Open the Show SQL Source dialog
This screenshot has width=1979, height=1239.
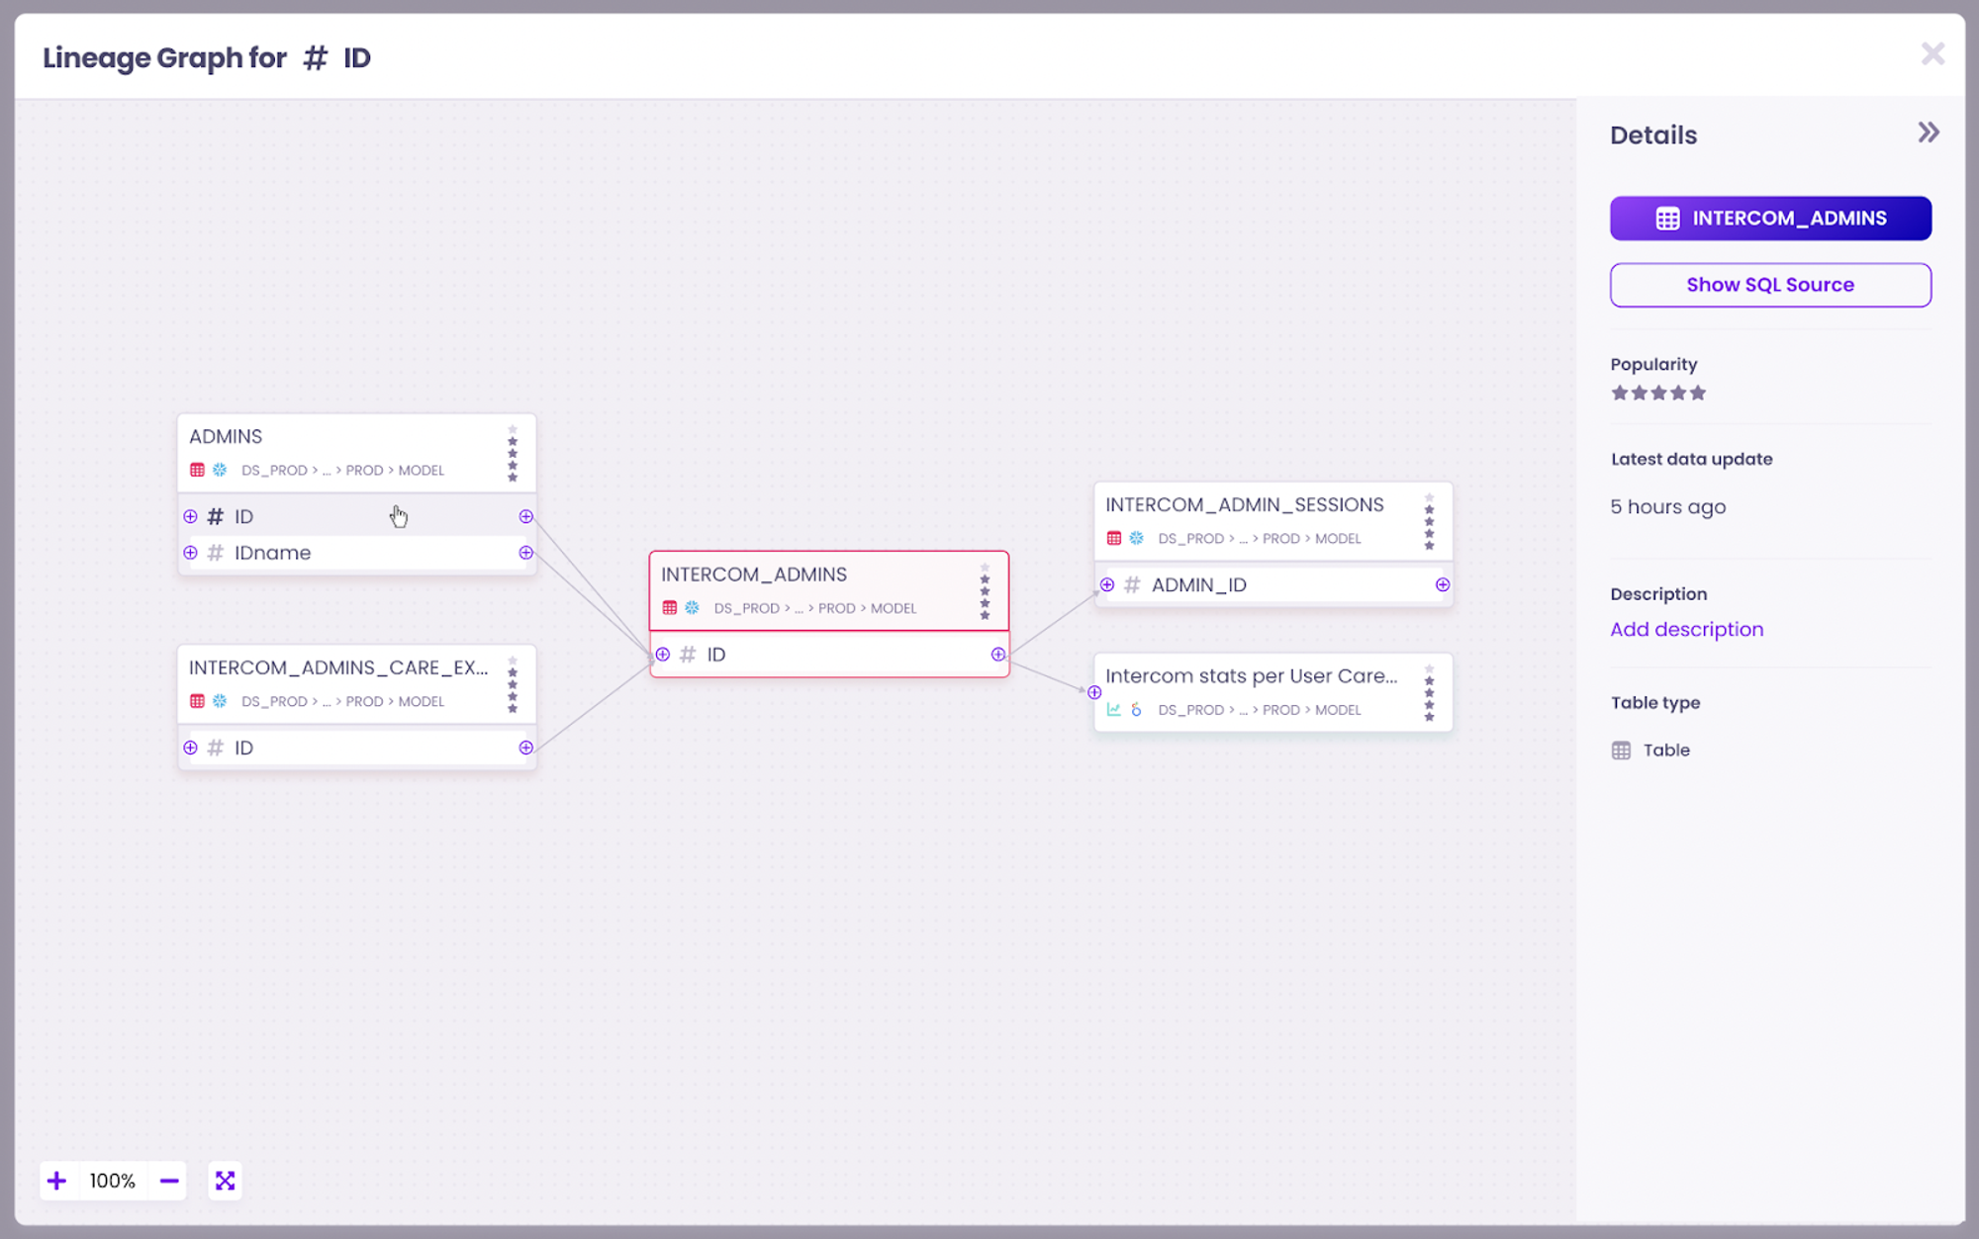coord(1770,285)
